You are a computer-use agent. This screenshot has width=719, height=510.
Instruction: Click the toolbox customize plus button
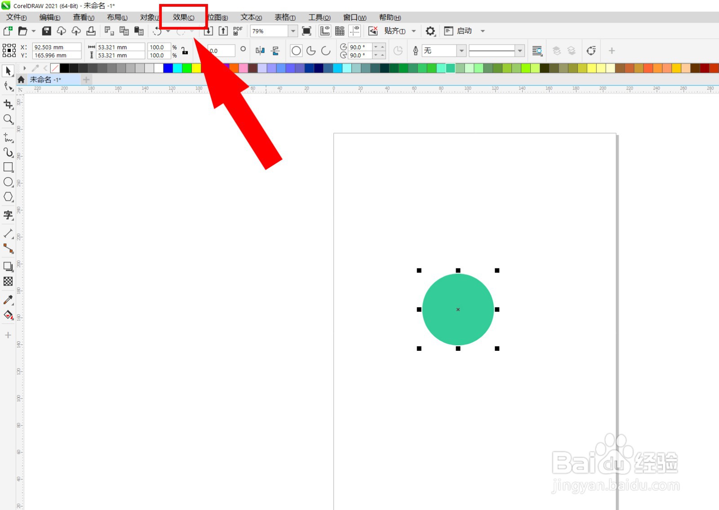[8, 335]
